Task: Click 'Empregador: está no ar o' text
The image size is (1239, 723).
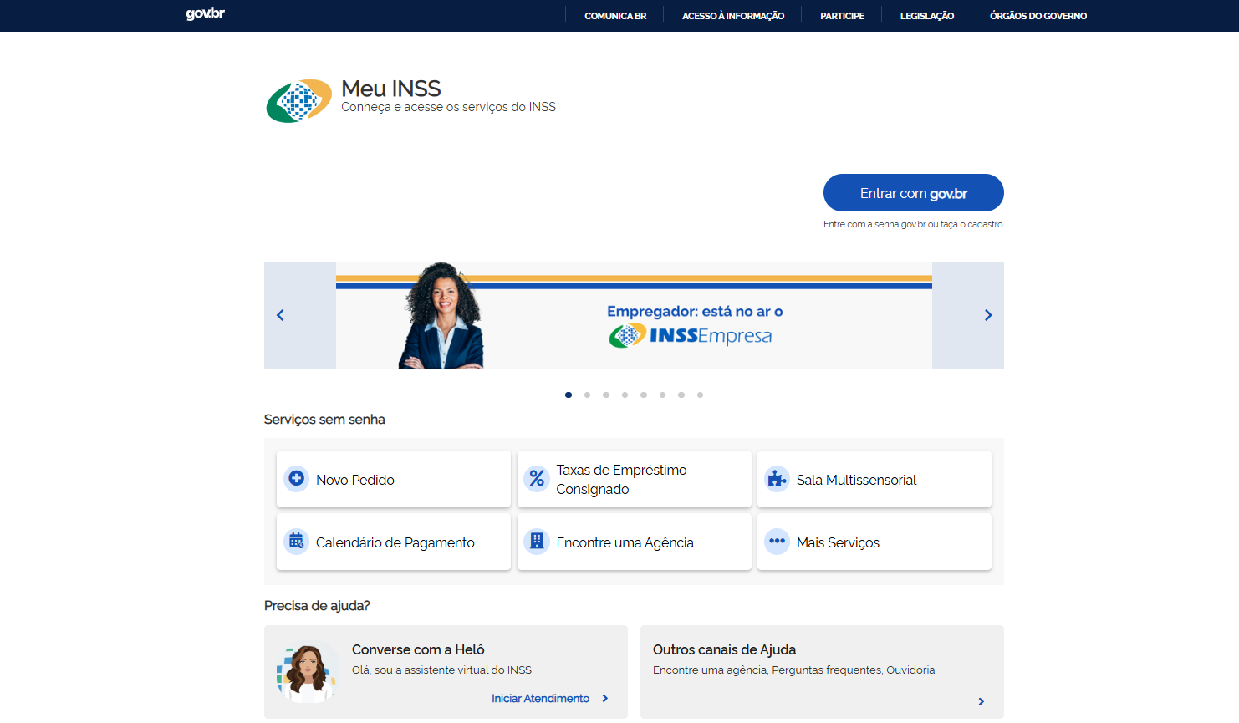Action: [695, 312]
